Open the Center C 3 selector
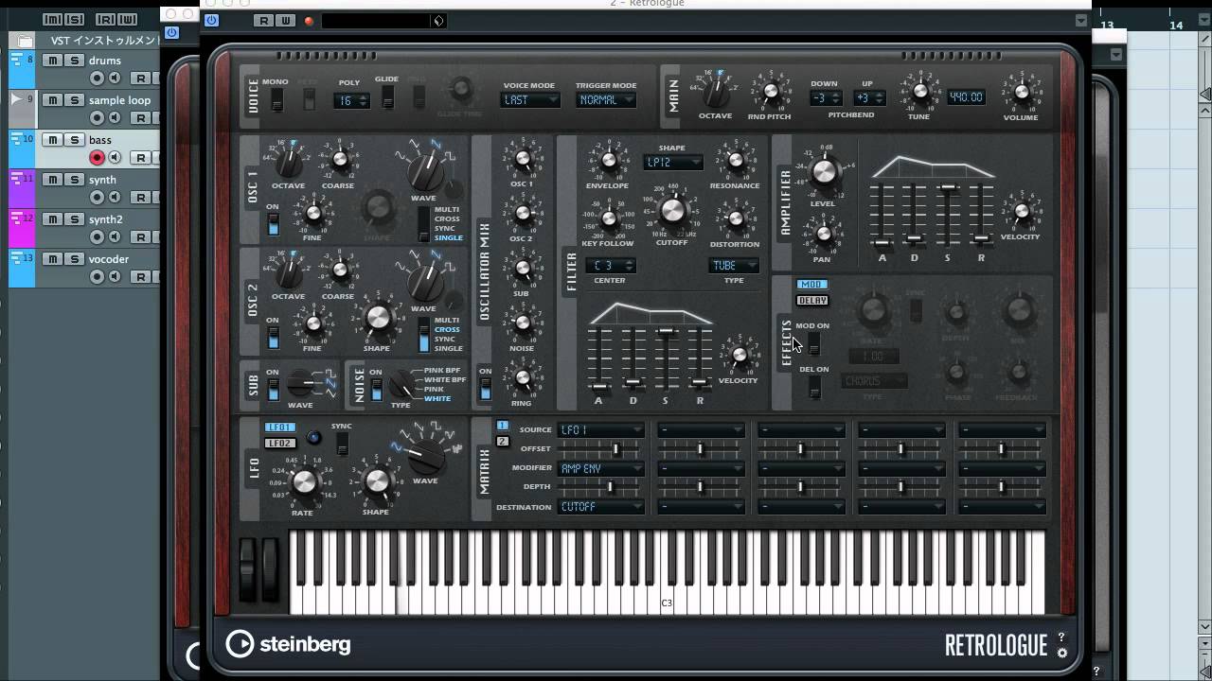This screenshot has height=681, width=1212. pos(609,266)
